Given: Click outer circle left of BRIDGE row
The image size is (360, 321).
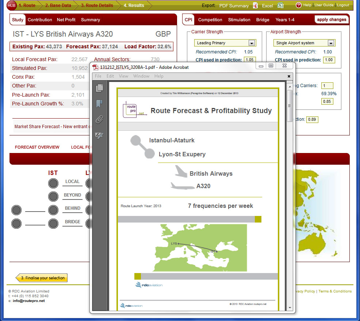Looking at the screenshot, I should point(16,224).
